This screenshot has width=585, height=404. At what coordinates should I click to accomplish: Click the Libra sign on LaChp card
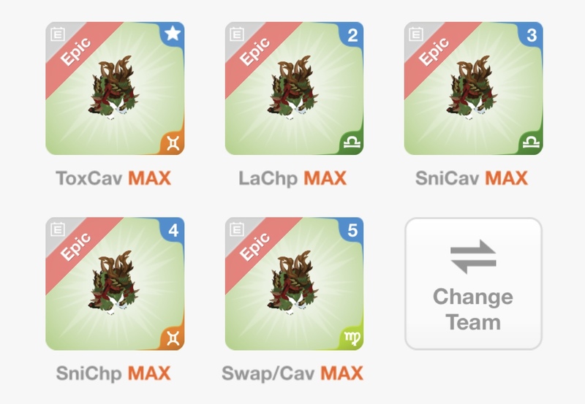click(x=352, y=142)
